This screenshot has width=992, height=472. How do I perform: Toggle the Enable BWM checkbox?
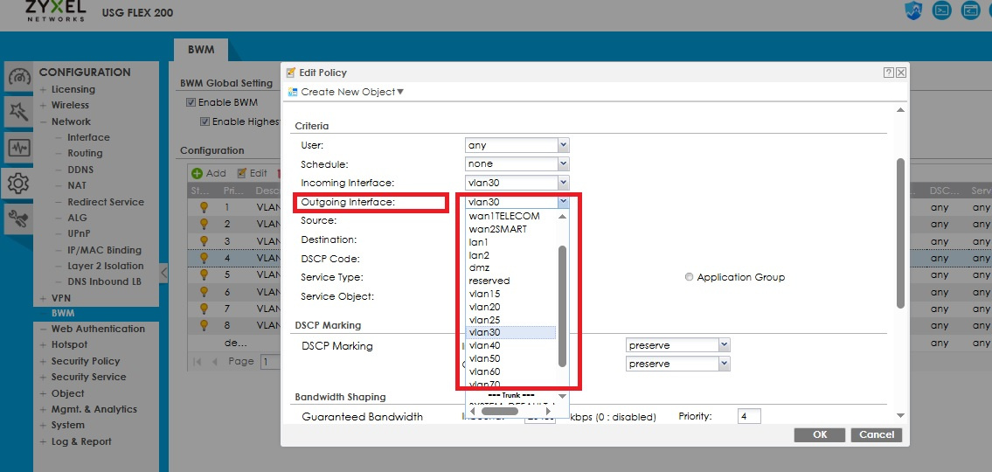(x=191, y=102)
